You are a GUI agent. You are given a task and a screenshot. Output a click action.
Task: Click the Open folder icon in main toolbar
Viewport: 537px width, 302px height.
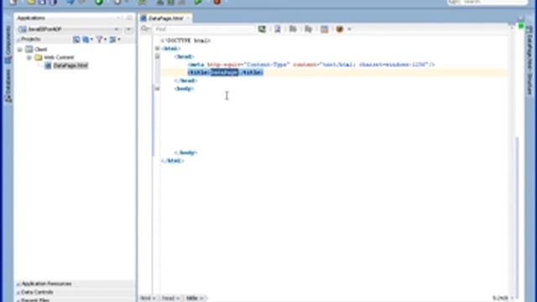click(31, 2)
